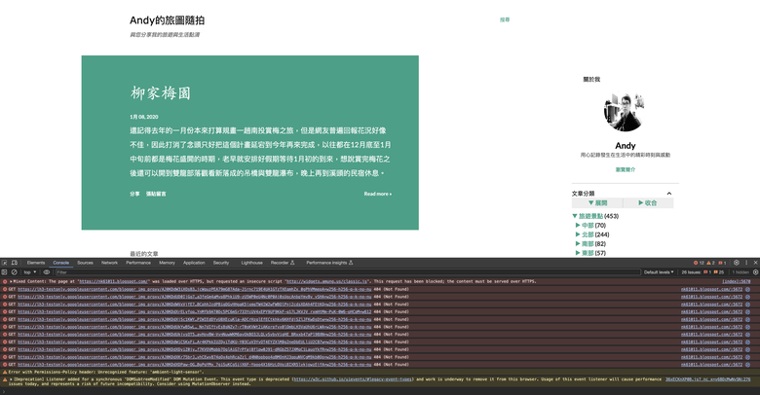
Task: Open the Sources tab
Action: coord(85,263)
